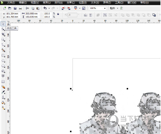Open the 视图(V) menu
This screenshot has width=161, height=134.
(35, 2)
